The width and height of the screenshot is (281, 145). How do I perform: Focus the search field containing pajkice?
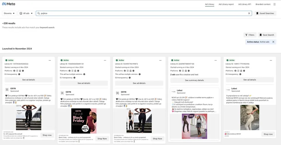click(x=144, y=13)
